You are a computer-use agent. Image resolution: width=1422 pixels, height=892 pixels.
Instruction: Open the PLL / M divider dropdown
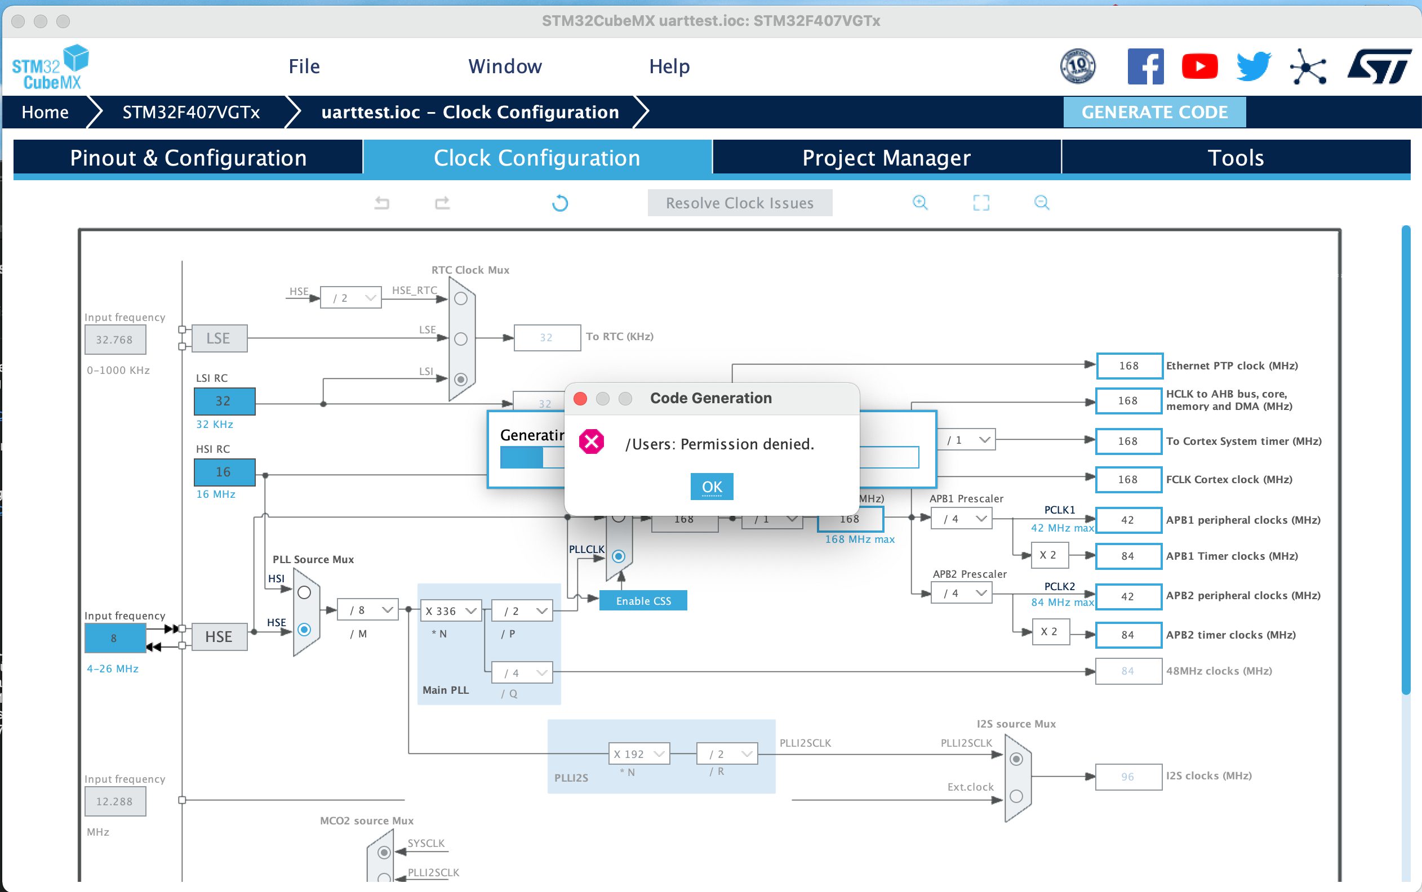click(367, 609)
